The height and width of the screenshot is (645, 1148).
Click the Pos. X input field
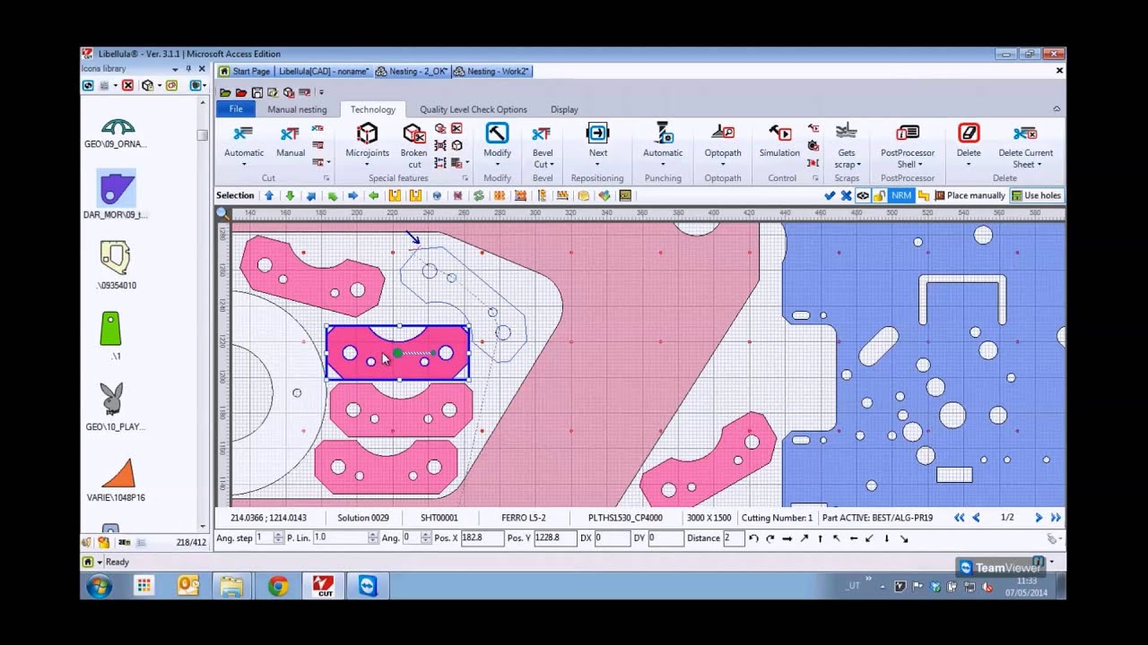tap(482, 537)
